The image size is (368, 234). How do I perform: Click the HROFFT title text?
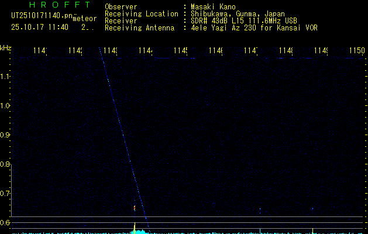[56, 6]
